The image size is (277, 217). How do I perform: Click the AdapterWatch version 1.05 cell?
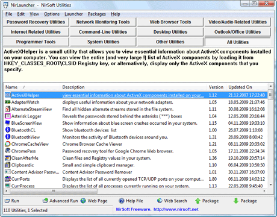coord(213,102)
